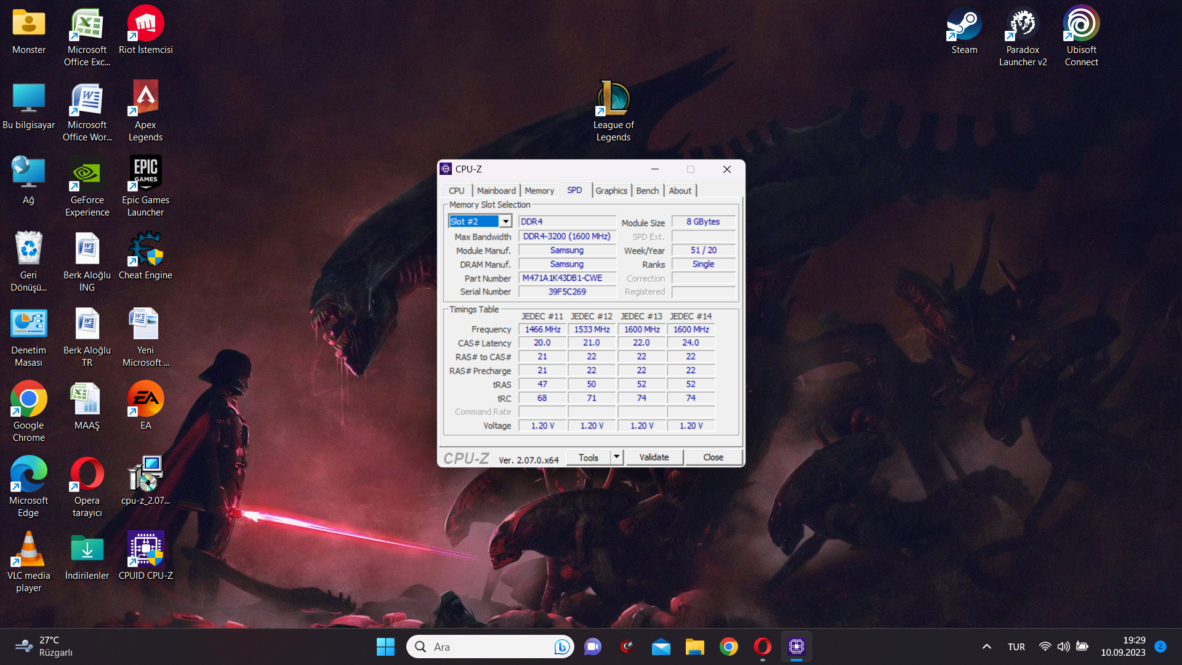Open the Tools dropdown arrow
Screen dimensions: 1182x665
(x=616, y=457)
